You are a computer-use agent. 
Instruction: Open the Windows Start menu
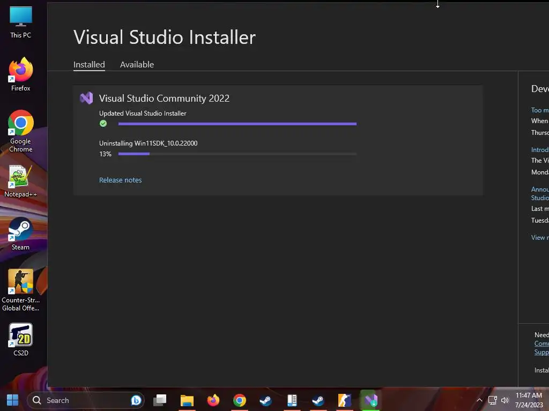coord(13,400)
